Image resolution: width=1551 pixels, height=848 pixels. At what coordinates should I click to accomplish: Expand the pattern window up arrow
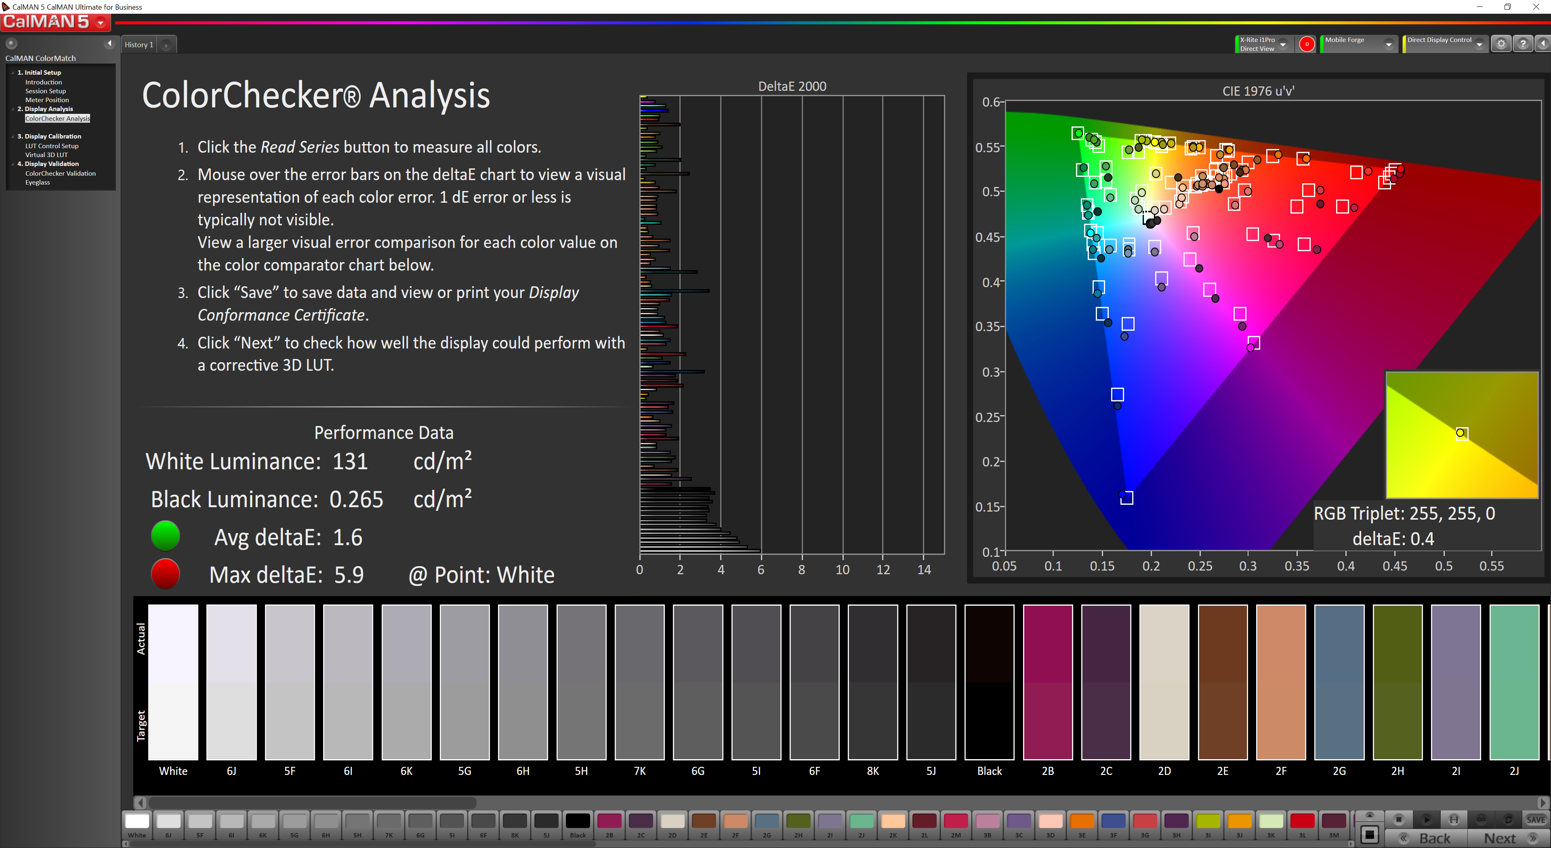pyautogui.click(x=1369, y=816)
